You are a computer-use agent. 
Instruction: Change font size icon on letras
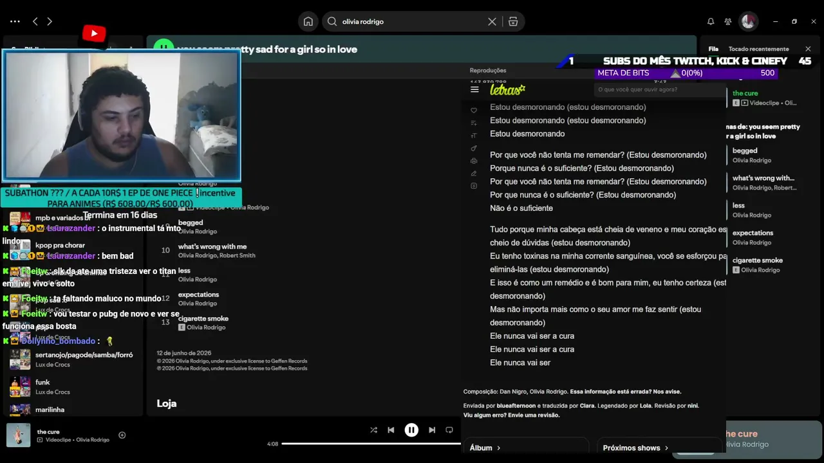coord(474,136)
